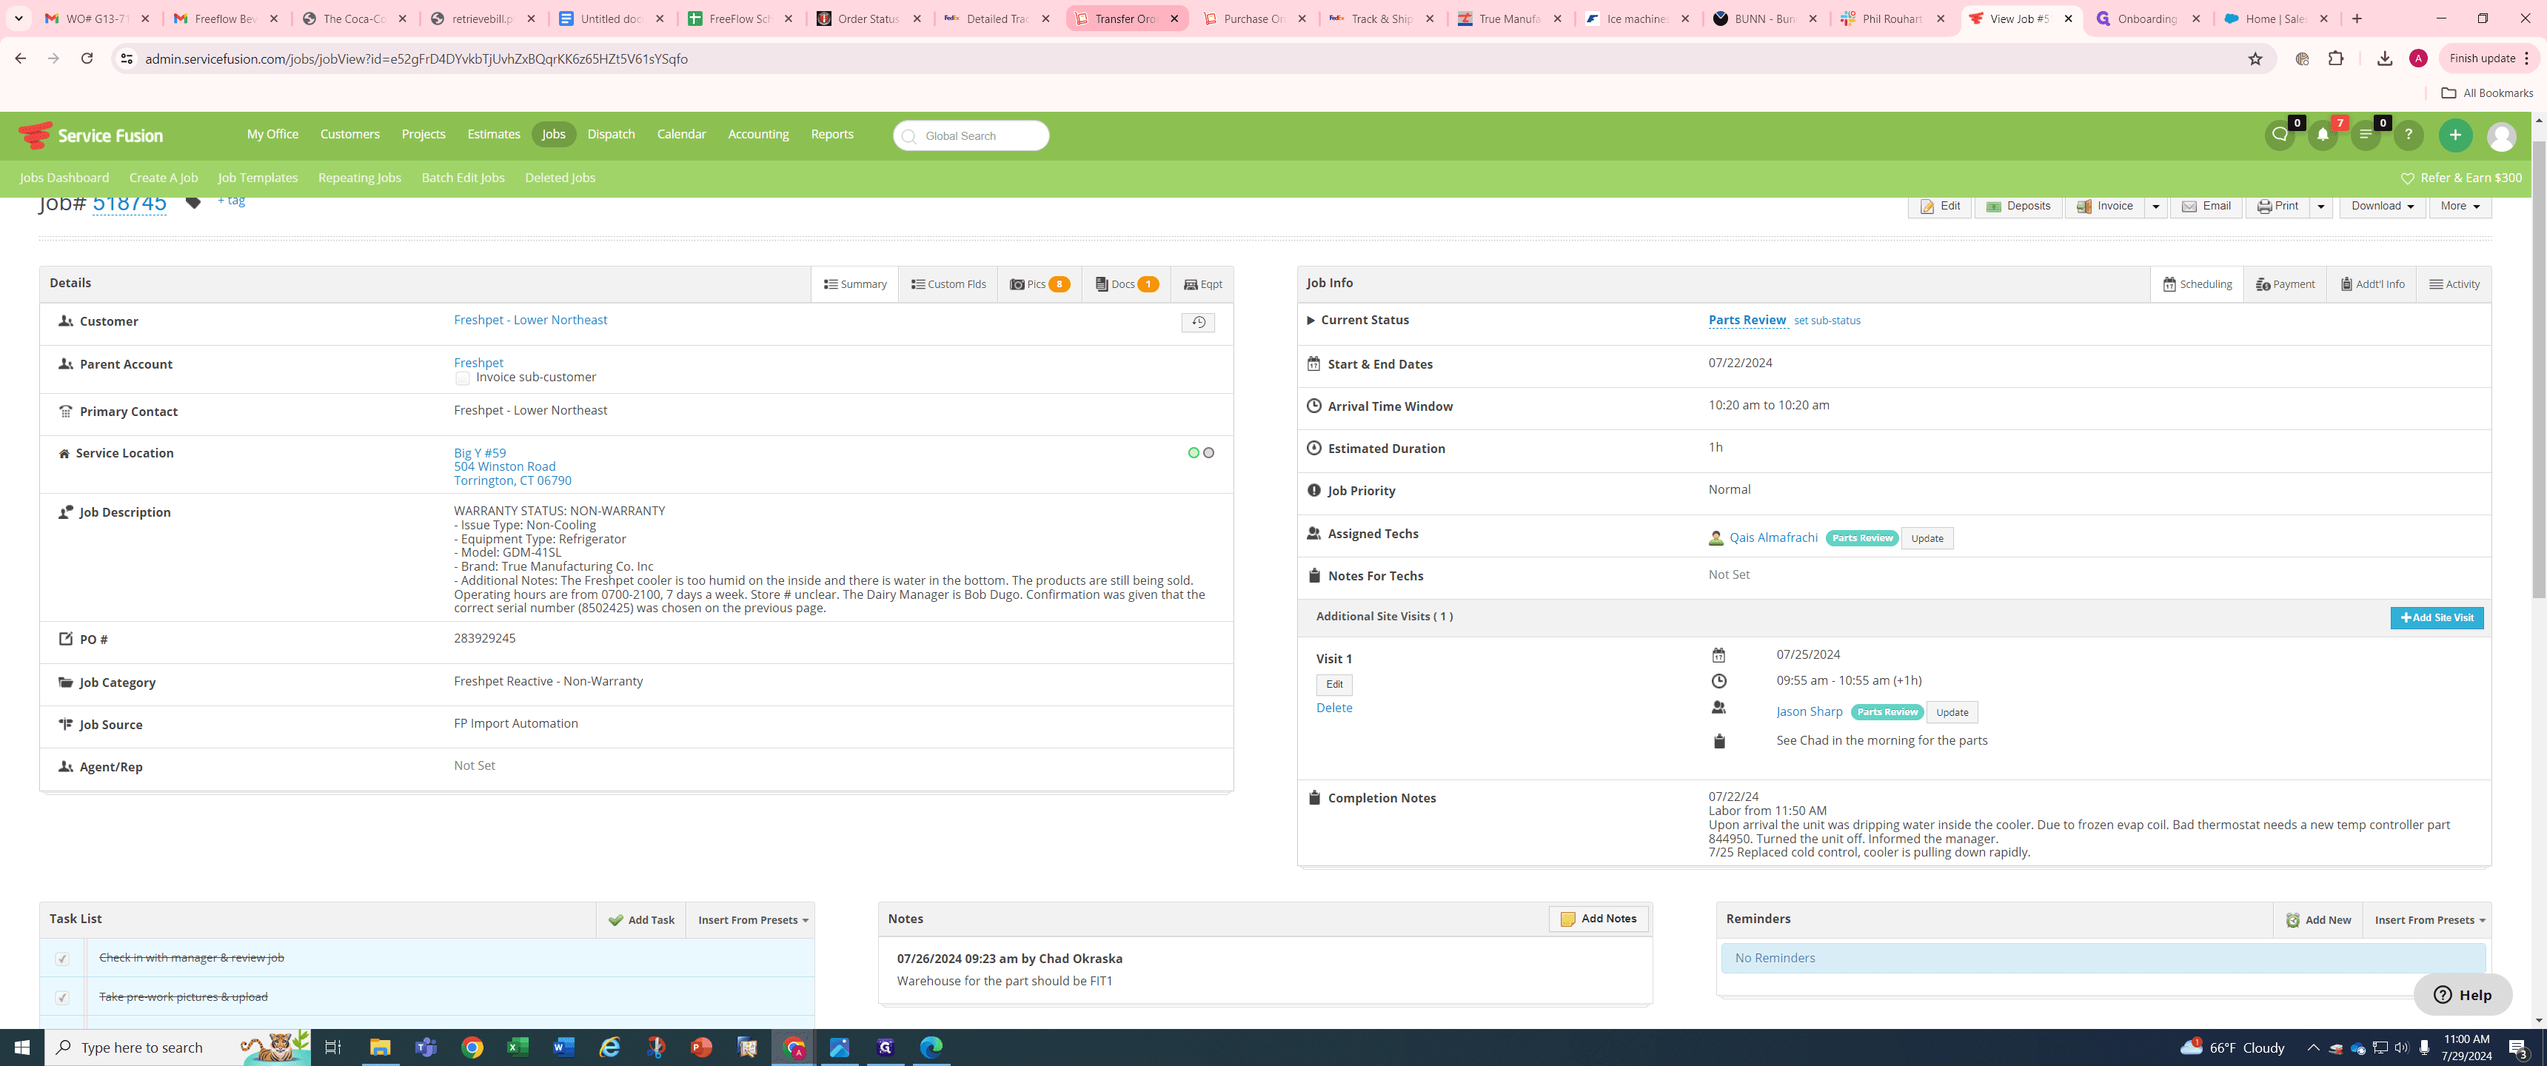
Task: Open PowerPoint from the taskbar
Action: (701, 1047)
